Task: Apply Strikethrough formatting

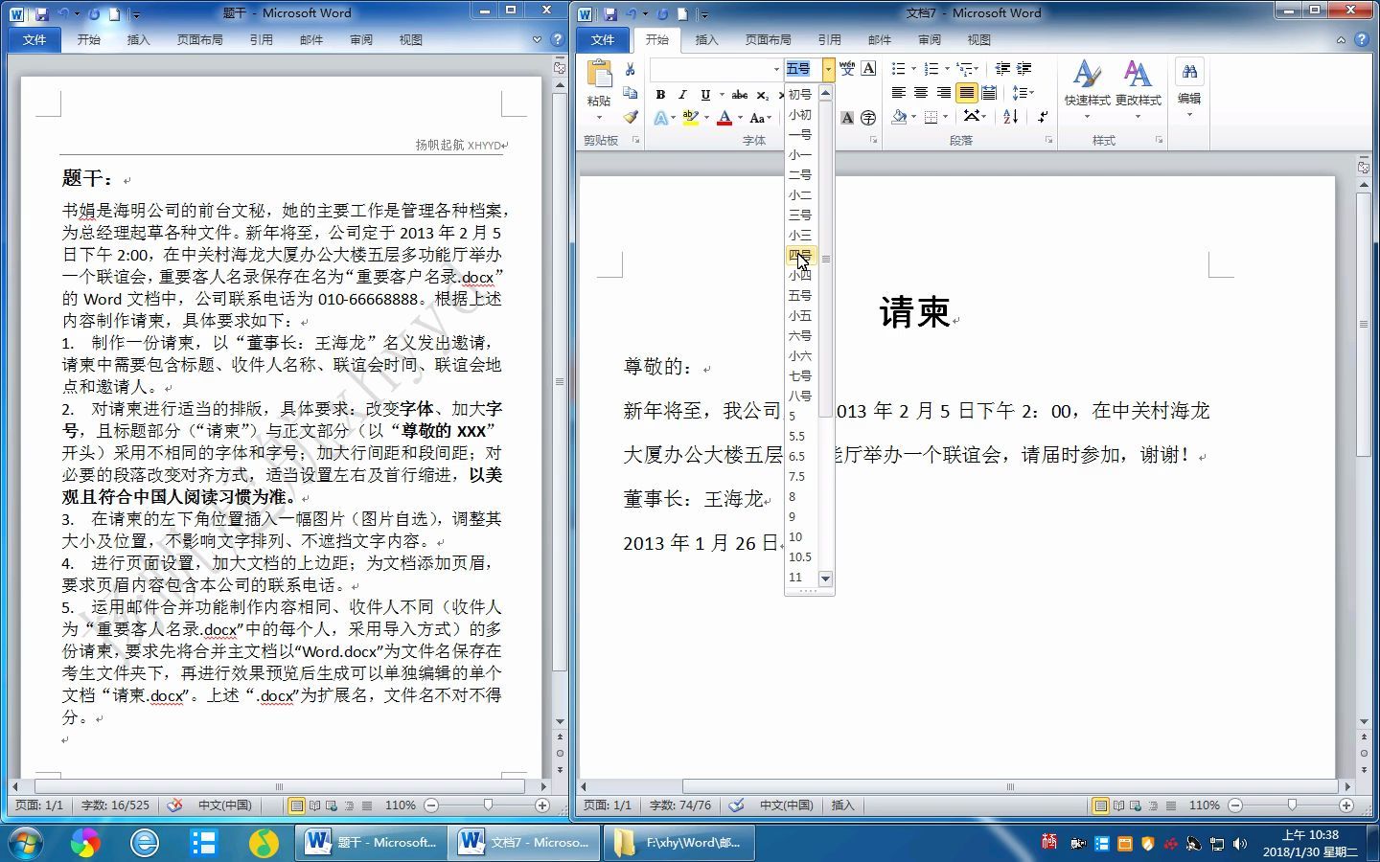Action: pyautogui.click(x=739, y=95)
